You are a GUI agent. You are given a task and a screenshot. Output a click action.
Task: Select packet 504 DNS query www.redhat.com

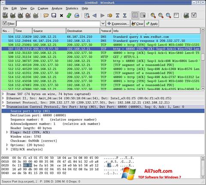pyautogui.click(x=101, y=37)
